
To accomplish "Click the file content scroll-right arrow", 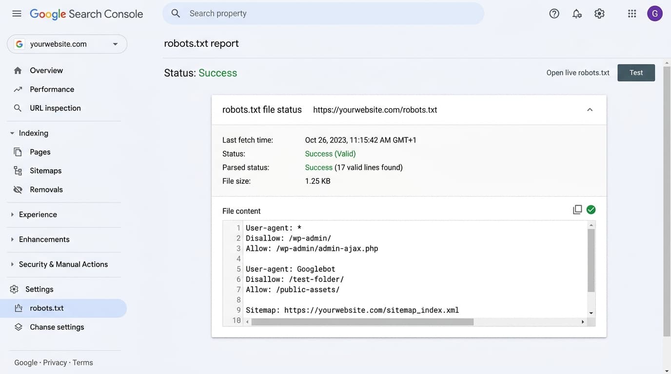I will [x=583, y=322].
